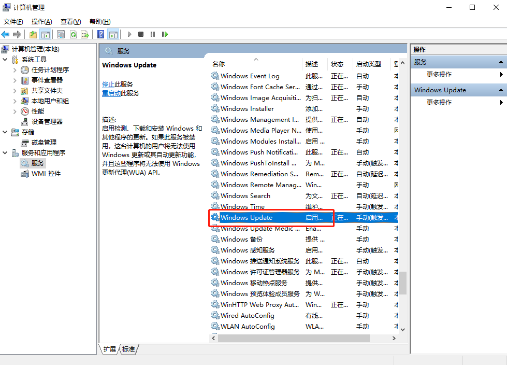
Task: Switch to the 标准 tab
Action: click(x=128, y=349)
